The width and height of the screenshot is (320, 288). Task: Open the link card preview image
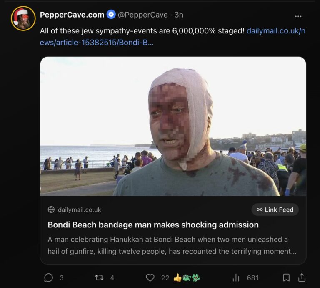point(173,126)
